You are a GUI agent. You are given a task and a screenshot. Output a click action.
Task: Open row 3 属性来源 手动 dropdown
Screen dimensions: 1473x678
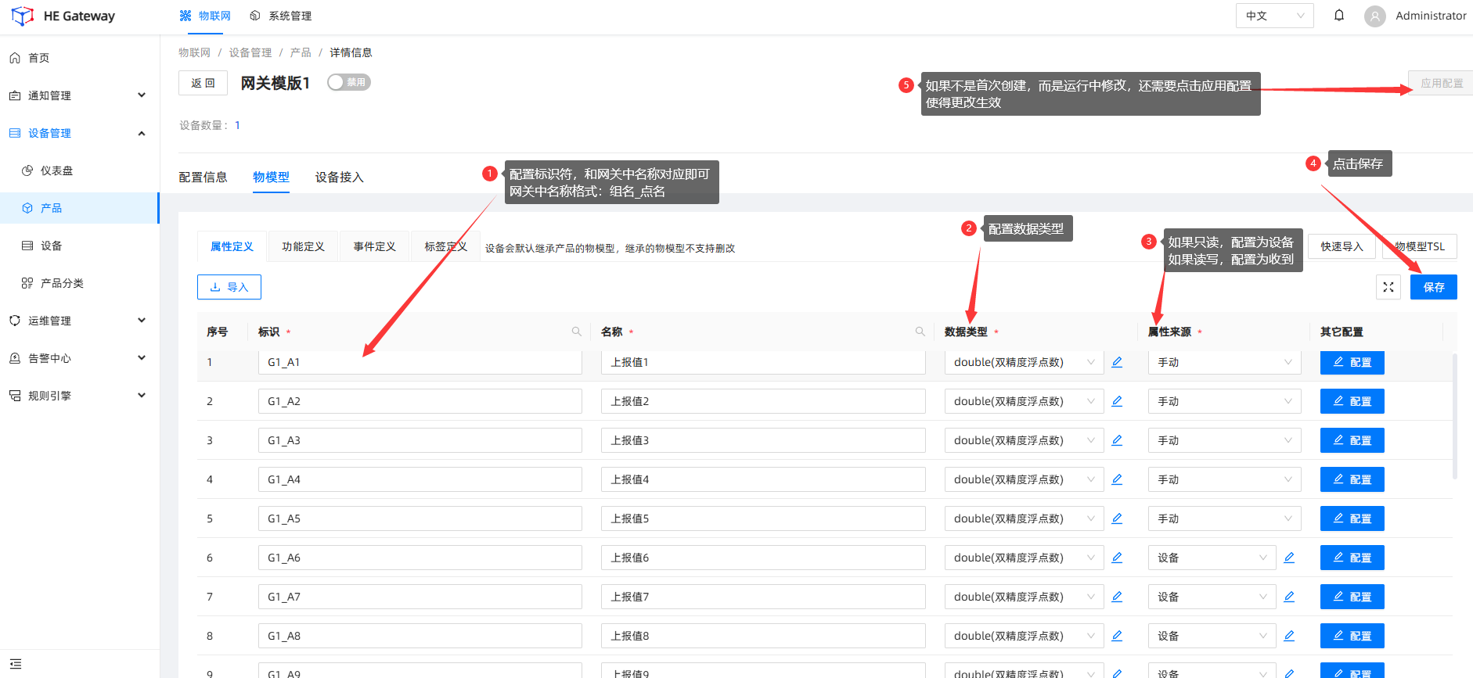click(1223, 440)
